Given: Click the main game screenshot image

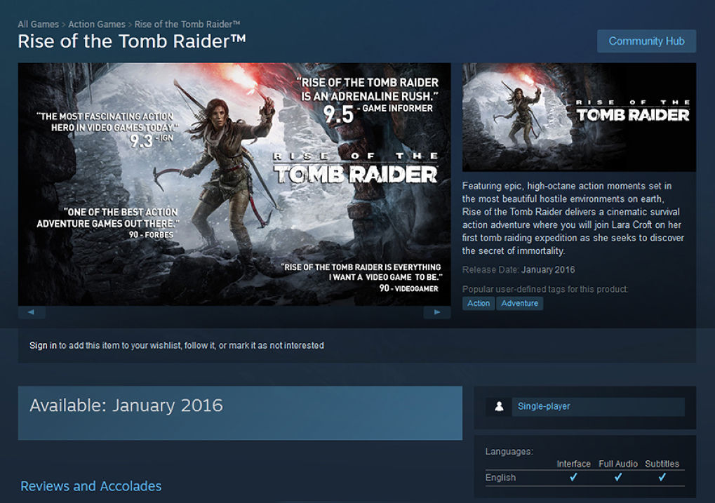Looking at the screenshot, I should (x=234, y=185).
